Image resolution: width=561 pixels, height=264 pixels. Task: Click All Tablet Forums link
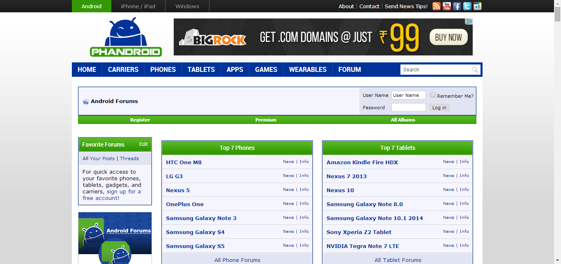pos(398,260)
